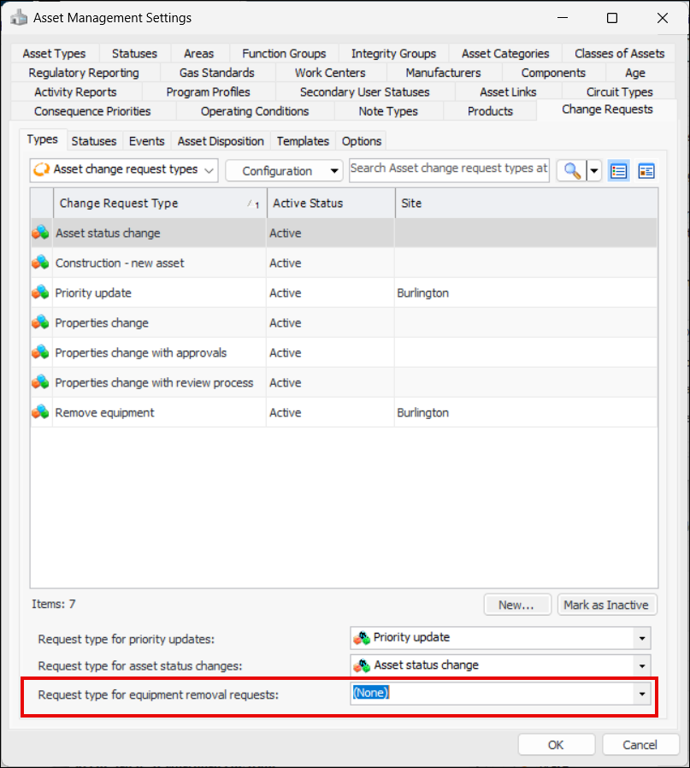The height and width of the screenshot is (768, 690).
Task: Open the Asset Links tab
Action: (x=509, y=92)
